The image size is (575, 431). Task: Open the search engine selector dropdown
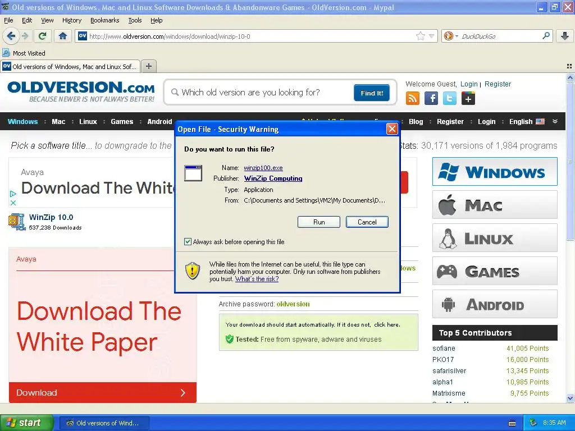point(457,36)
